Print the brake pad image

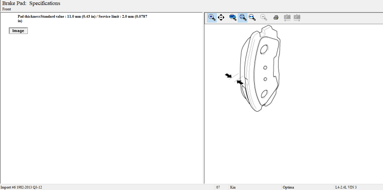276,18
